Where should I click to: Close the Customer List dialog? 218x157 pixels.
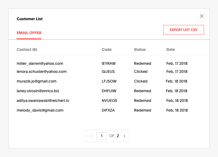tap(202, 16)
